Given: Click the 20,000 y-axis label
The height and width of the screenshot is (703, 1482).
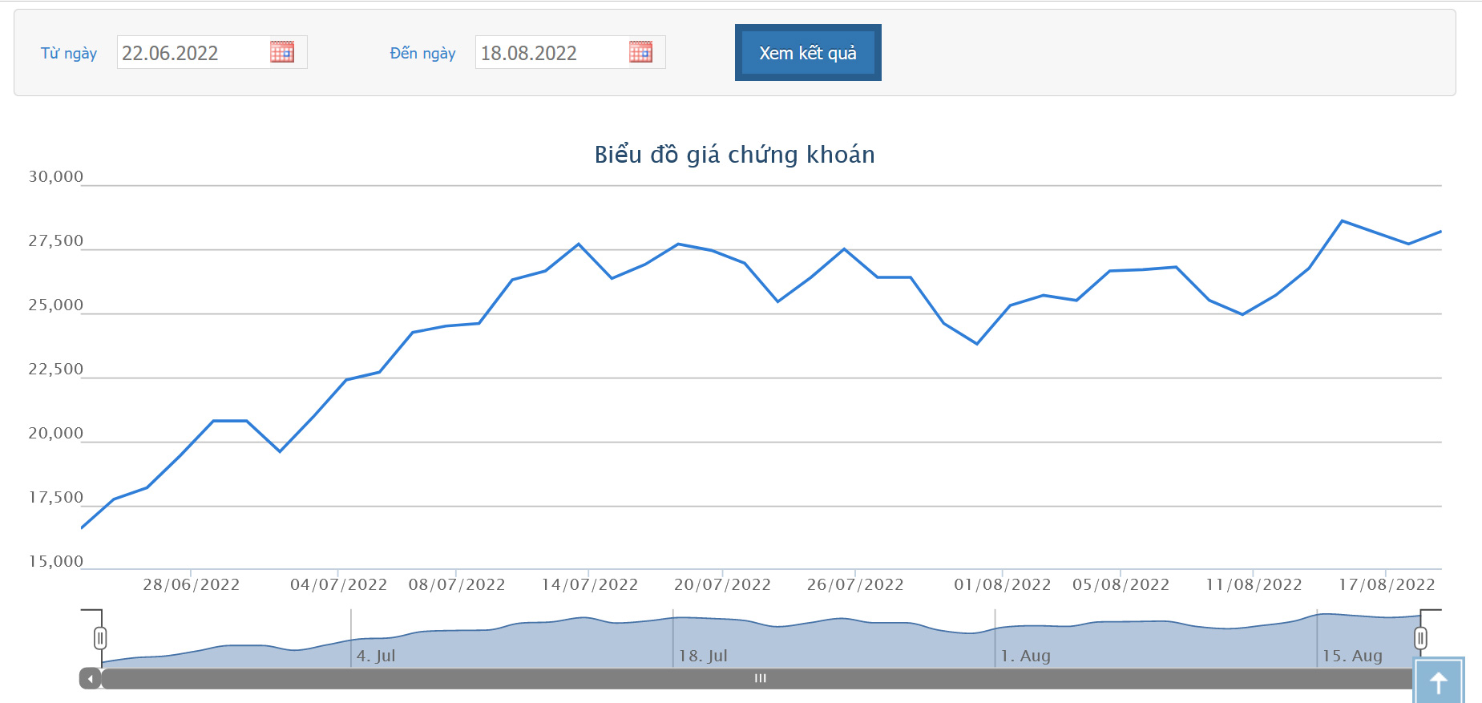Looking at the screenshot, I should point(55,433).
